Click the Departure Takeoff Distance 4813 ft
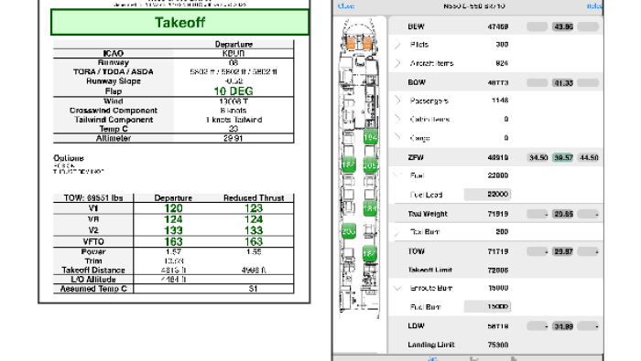The image size is (641, 361). click(173, 270)
